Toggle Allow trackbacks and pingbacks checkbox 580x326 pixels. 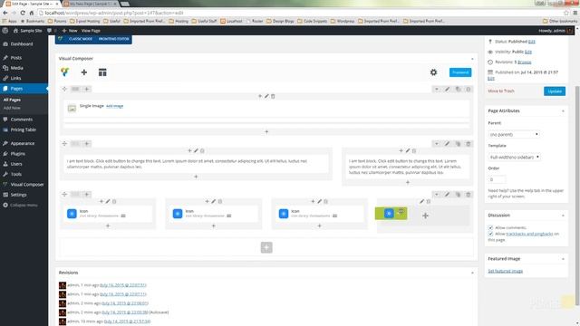(x=490, y=234)
